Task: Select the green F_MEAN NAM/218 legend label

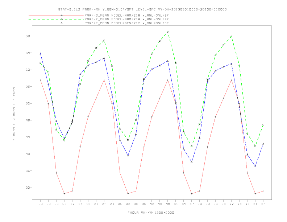Action: pyautogui.click(x=126, y=19)
